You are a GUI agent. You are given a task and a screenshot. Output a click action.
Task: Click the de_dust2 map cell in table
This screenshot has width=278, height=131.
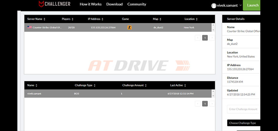tap(158, 28)
